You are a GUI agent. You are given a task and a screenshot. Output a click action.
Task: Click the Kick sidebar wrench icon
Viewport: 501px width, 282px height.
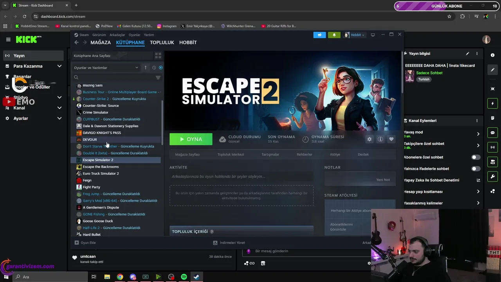tap(493, 177)
